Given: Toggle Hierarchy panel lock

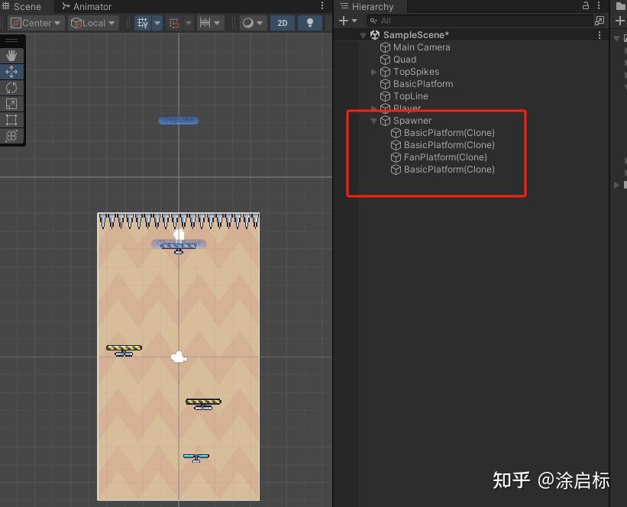Looking at the screenshot, I should click(x=586, y=5).
